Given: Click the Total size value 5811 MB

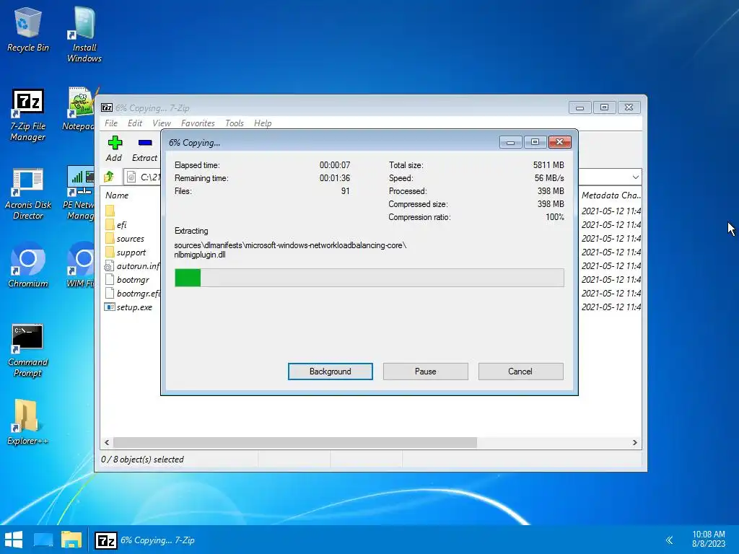Looking at the screenshot, I should (548, 165).
